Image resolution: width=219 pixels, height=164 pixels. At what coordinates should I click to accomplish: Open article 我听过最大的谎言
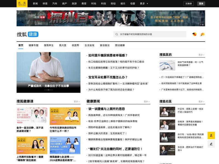coord(108,133)
